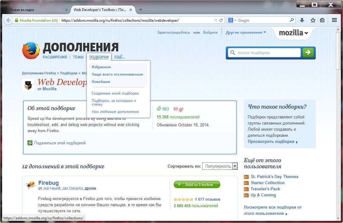This screenshot has width=343, height=223.
Task: Click into the Google search field
Action: [x=263, y=20]
